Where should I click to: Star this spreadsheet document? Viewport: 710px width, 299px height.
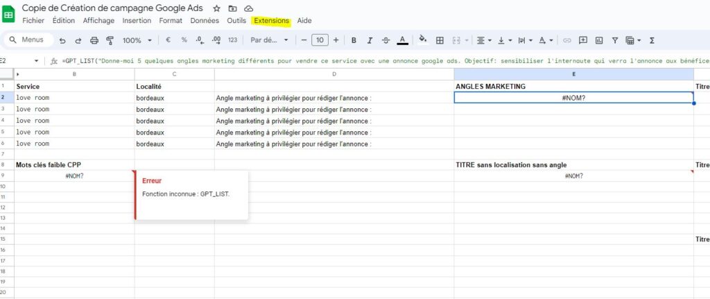tap(216, 8)
